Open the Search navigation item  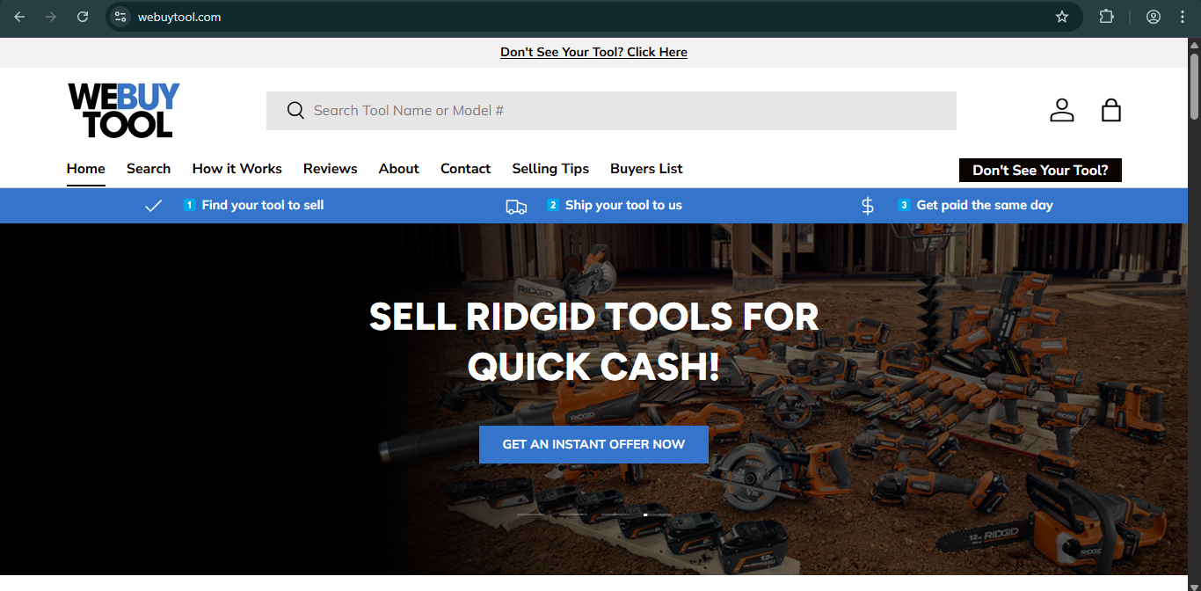tap(149, 169)
